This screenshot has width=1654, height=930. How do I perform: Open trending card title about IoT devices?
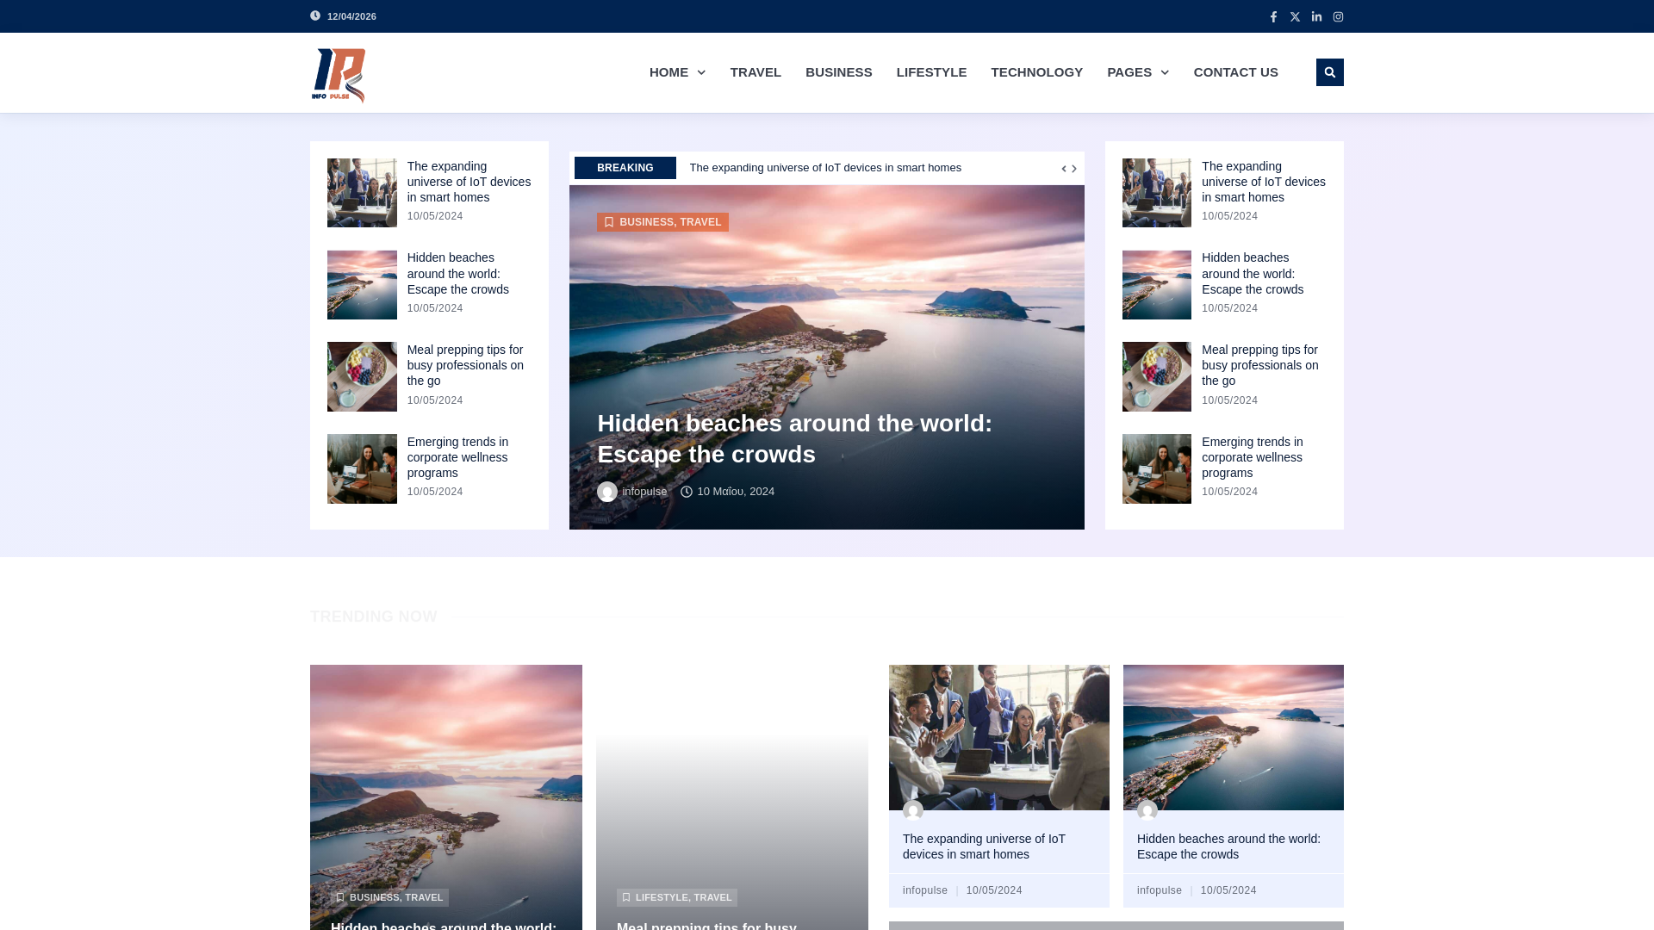(984, 846)
